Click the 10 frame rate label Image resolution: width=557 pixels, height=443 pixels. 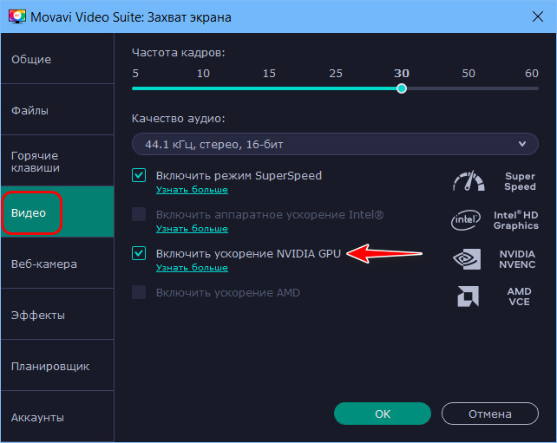203,73
